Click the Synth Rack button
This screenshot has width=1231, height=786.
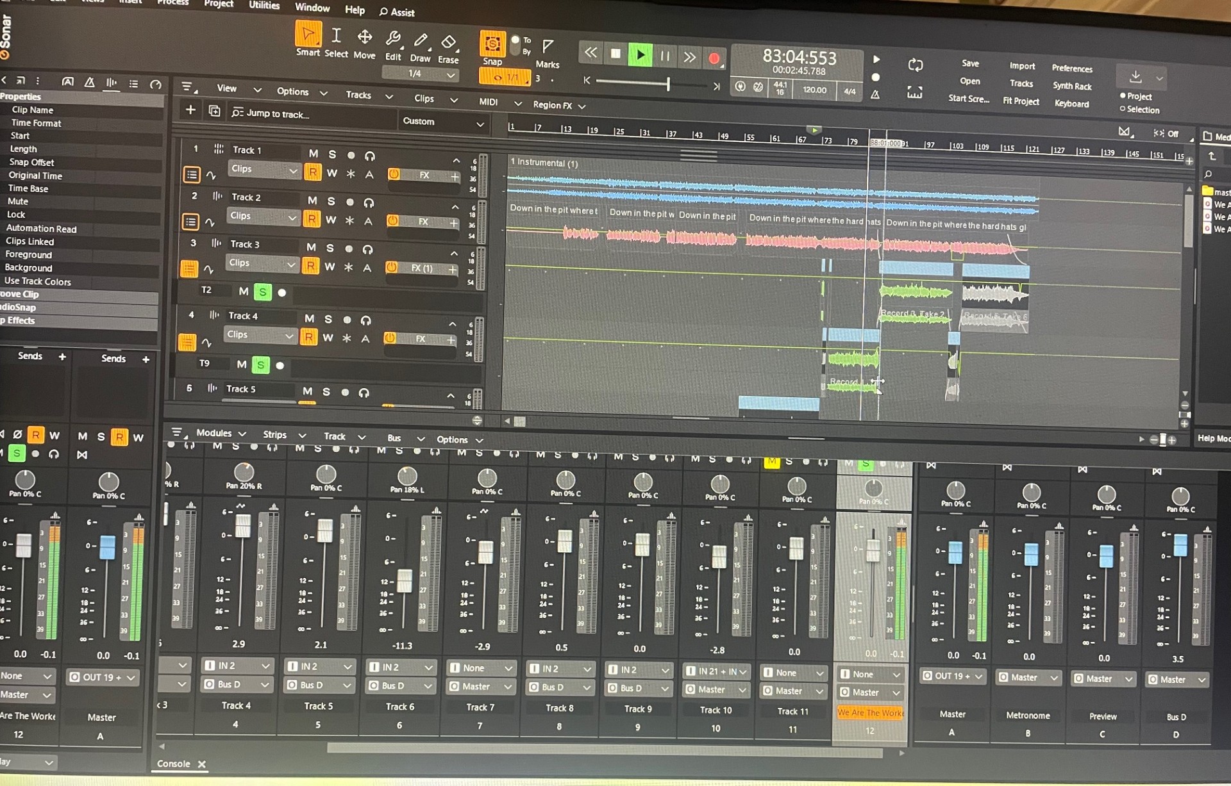point(1072,86)
